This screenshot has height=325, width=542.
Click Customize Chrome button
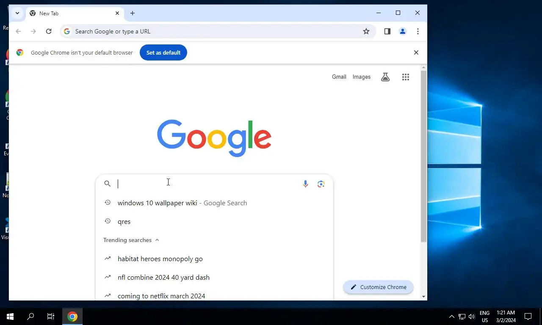378,287
